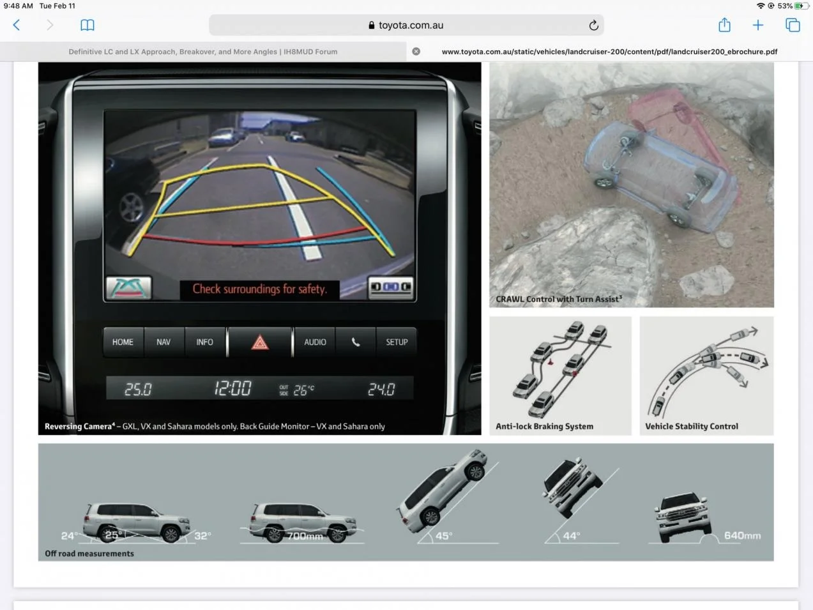The width and height of the screenshot is (813, 610).
Task: Tap the battery indicator icon
Action: pos(802,6)
